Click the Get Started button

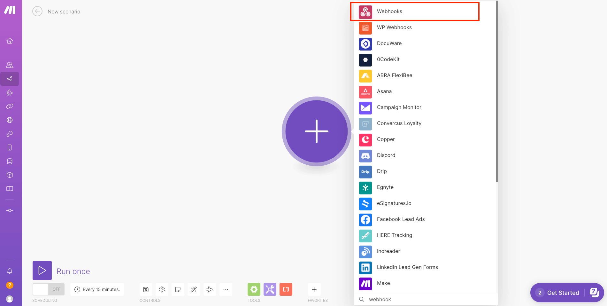pos(563,293)
